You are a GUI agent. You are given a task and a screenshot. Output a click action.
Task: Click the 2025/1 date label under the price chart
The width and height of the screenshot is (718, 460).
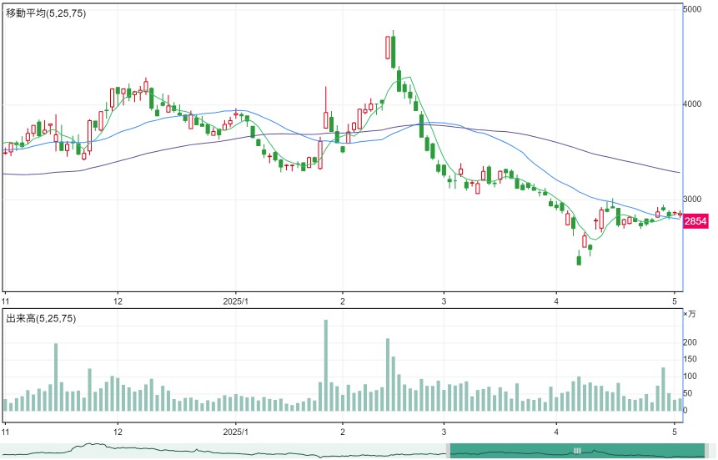[x=235, y=301]
